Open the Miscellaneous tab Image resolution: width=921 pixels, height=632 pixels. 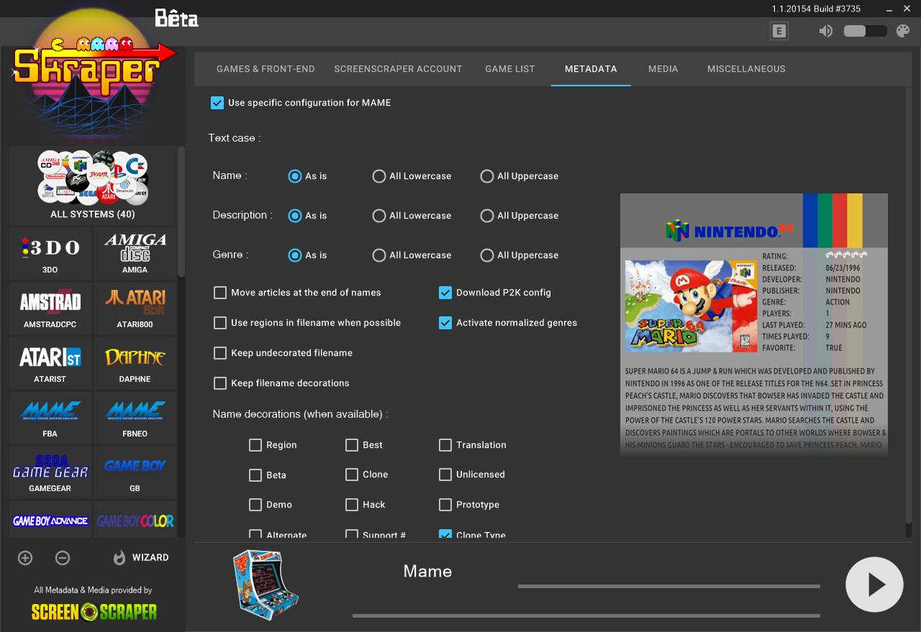point(746,69)
